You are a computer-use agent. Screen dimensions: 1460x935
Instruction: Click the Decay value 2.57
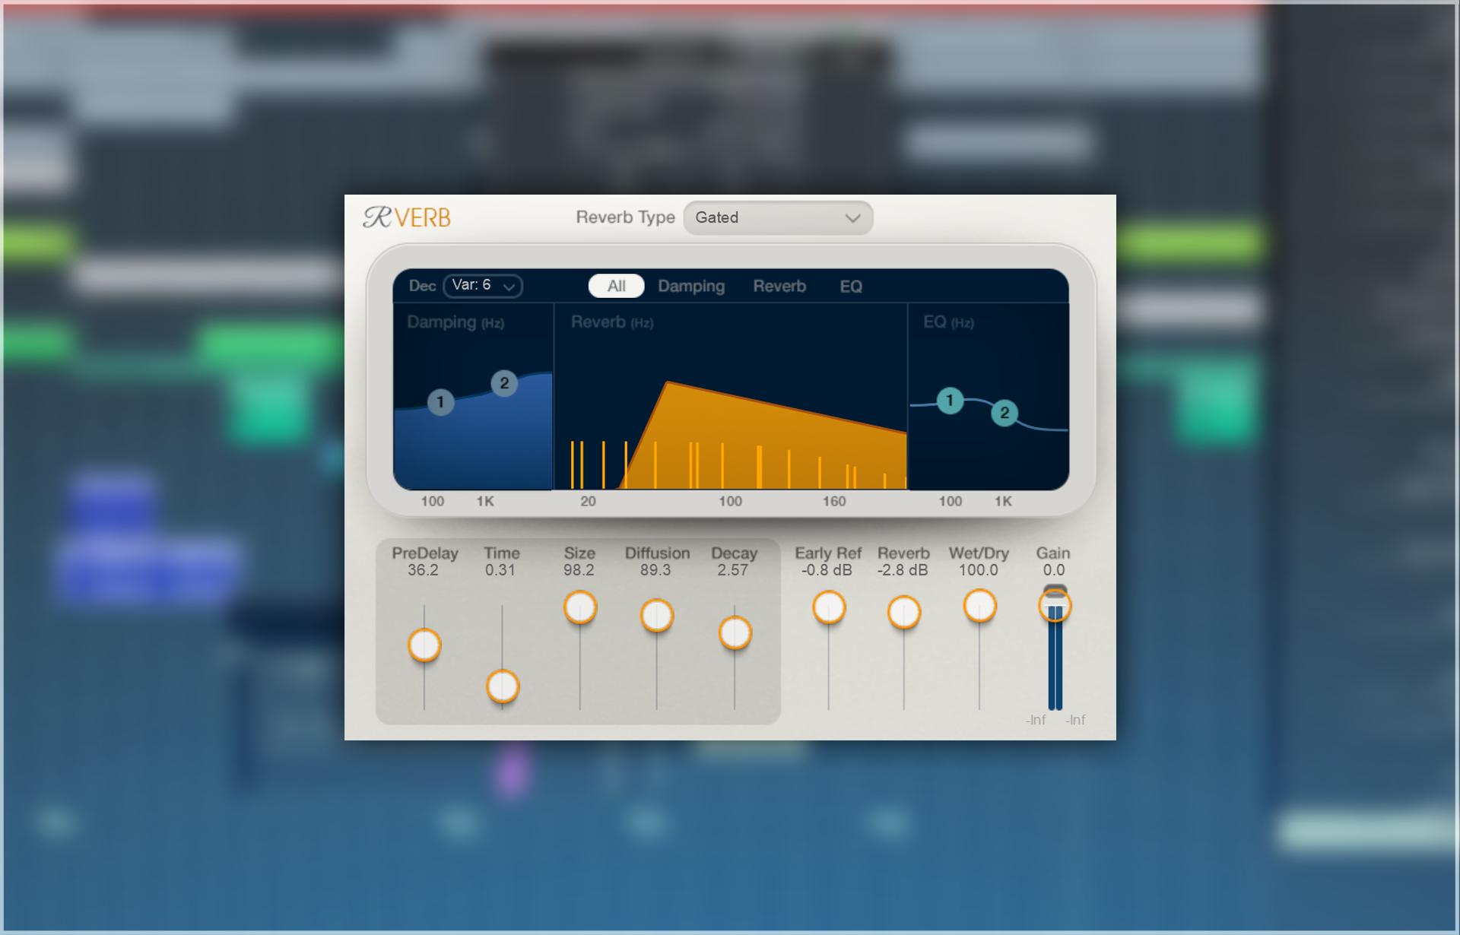tap(733, 570)
